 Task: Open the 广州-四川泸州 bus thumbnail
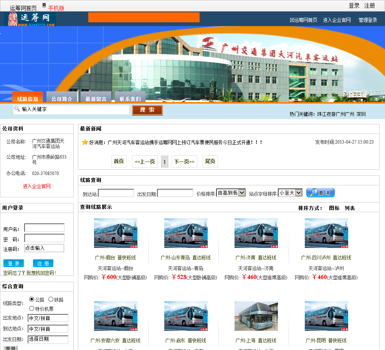pyautogui.click(x=326, y=233)
